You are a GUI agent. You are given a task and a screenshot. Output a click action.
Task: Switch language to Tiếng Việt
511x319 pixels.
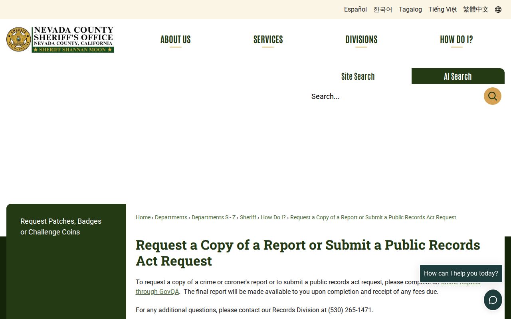click(x=442, y=9)
